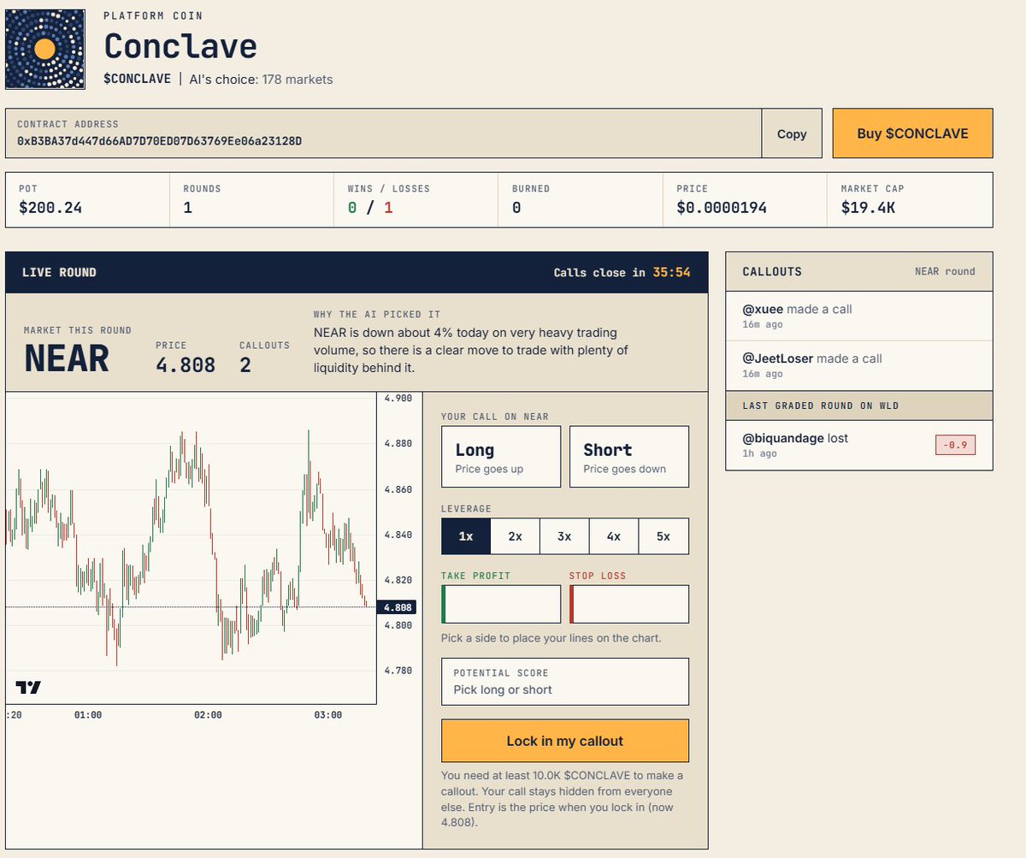Focus the Take Profit input field

click(x=501, y=604)
